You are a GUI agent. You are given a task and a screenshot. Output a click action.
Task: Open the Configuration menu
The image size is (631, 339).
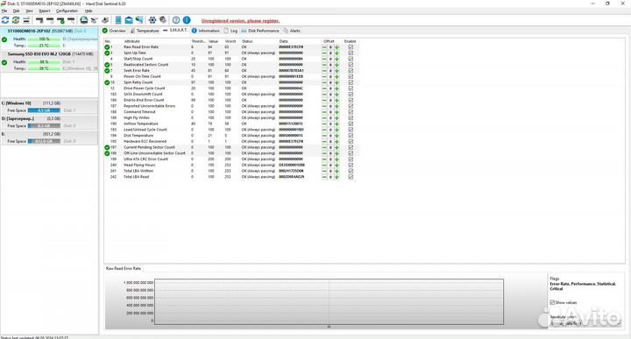tap(67, 11)
